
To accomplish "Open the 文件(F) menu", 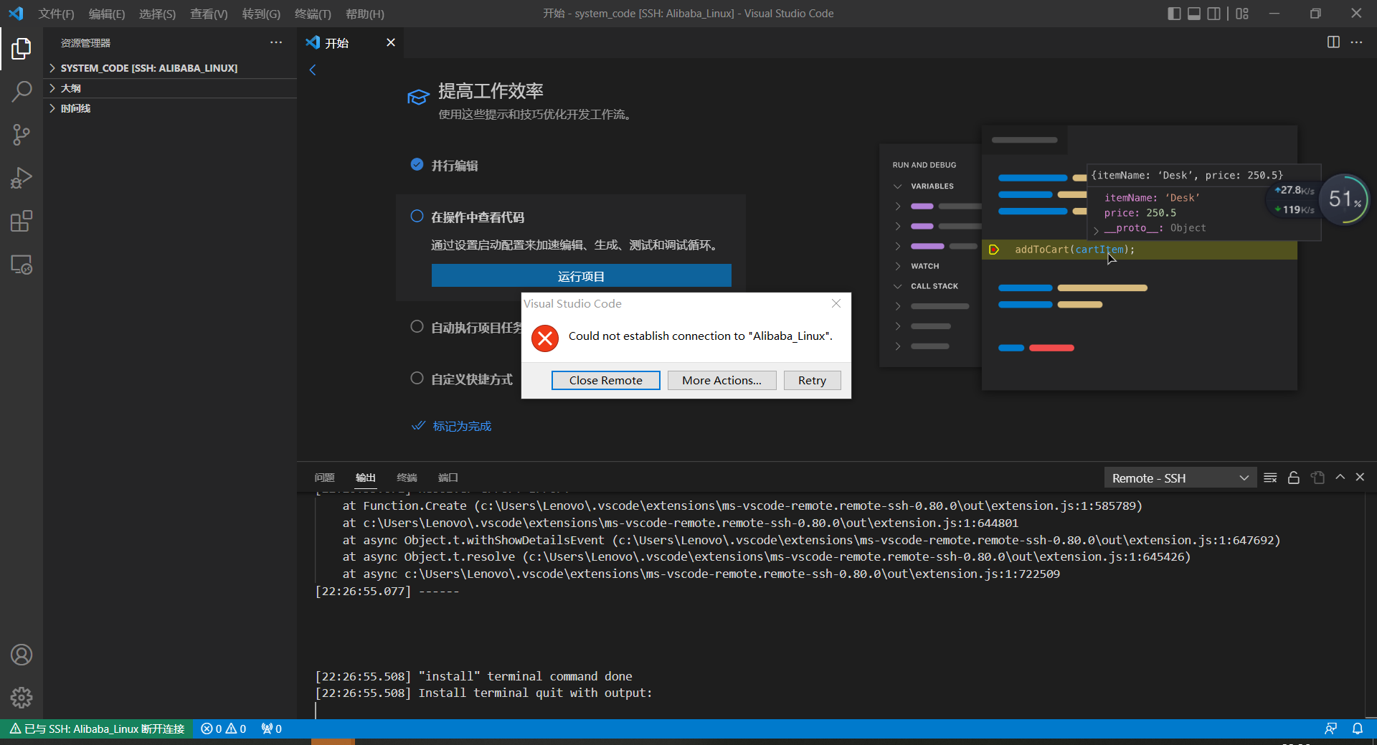I will pyautogui.click(x=56, y=14).
